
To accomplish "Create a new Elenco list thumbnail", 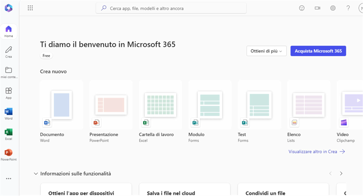I will (309, 105).
